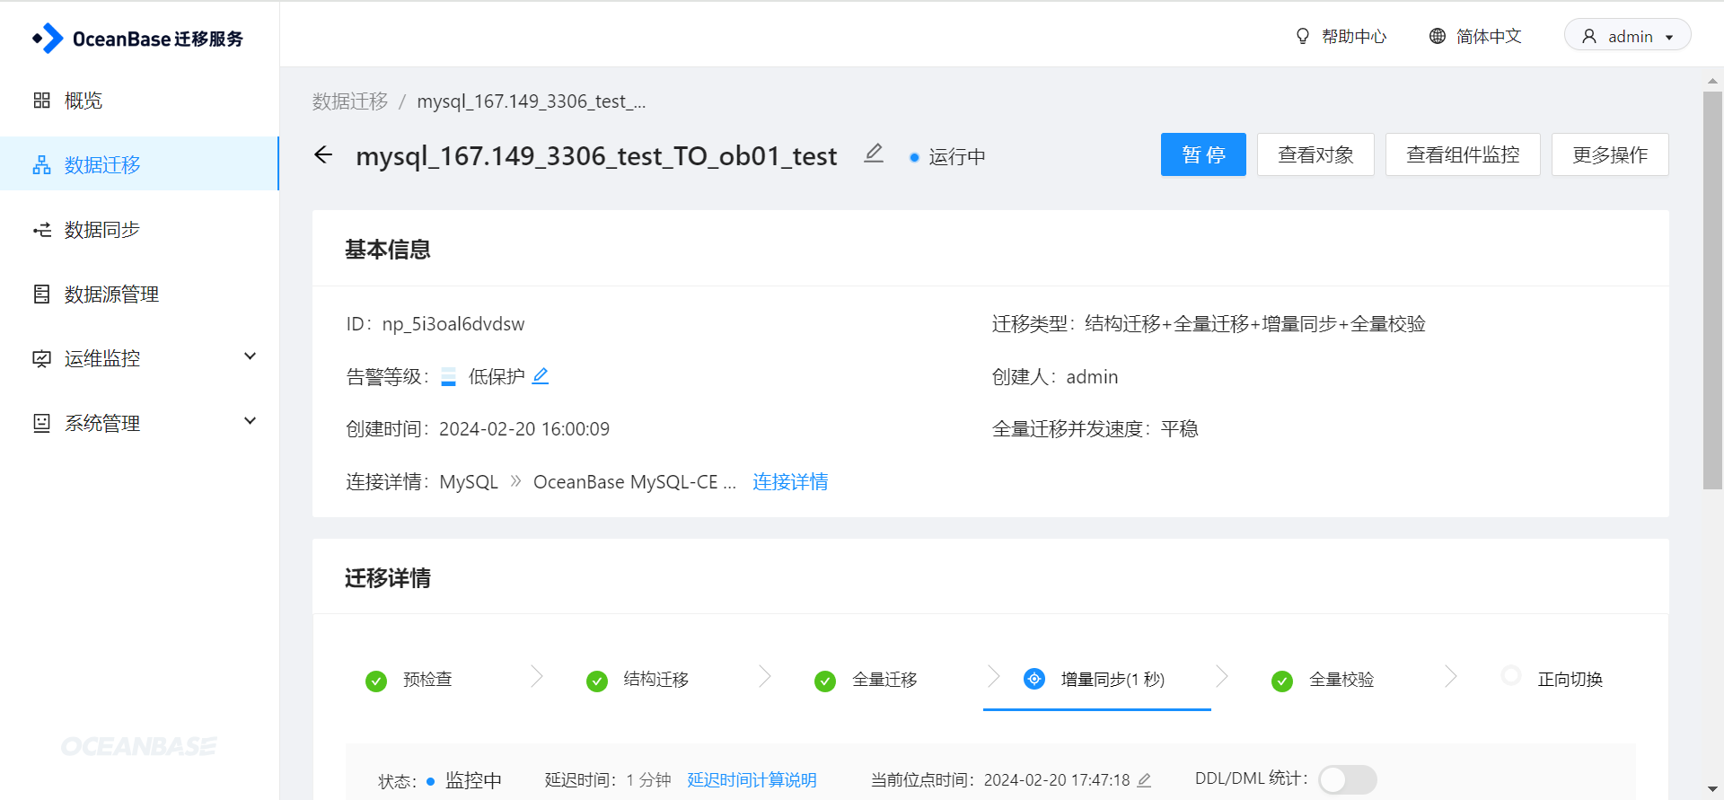1724x800 pixels.
Task: Select 数据迁移 in the sidebar
Action: coord(139,164)
